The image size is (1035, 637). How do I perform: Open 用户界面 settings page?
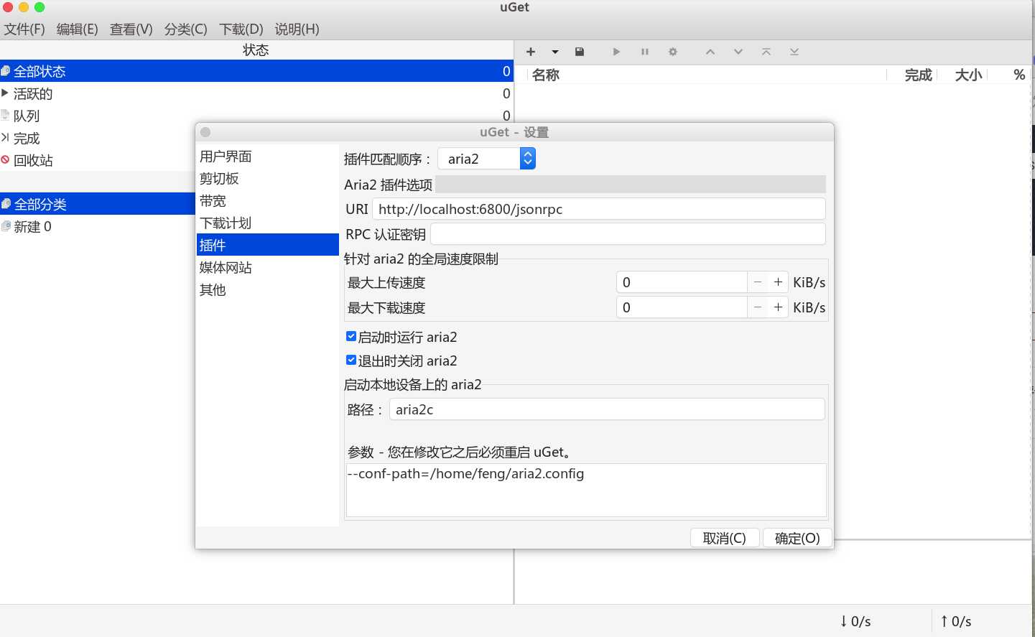pos(268,157)
